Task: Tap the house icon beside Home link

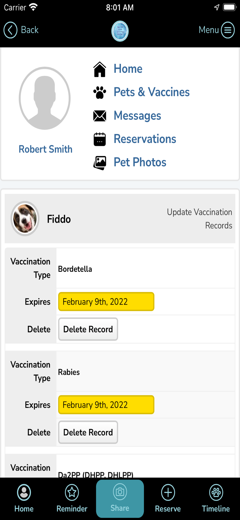Action: (100, 69)
